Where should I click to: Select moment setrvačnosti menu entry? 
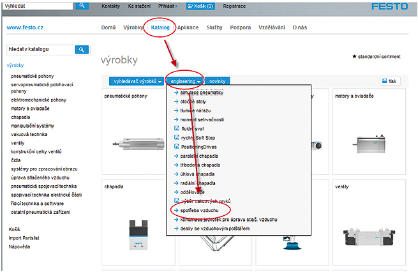point(199,120)
